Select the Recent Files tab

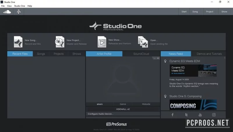click(20, 54)
